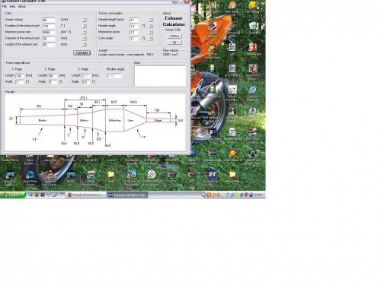Switch to the Firefox window in the taskbar

tap(86, 195)
